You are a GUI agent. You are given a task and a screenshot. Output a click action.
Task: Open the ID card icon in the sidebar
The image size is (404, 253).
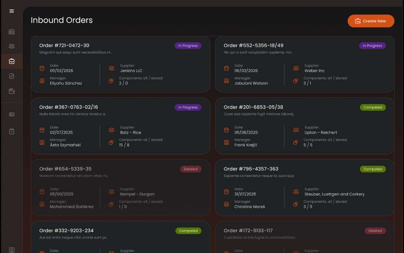pyautogui.click(x=12, y=114)
